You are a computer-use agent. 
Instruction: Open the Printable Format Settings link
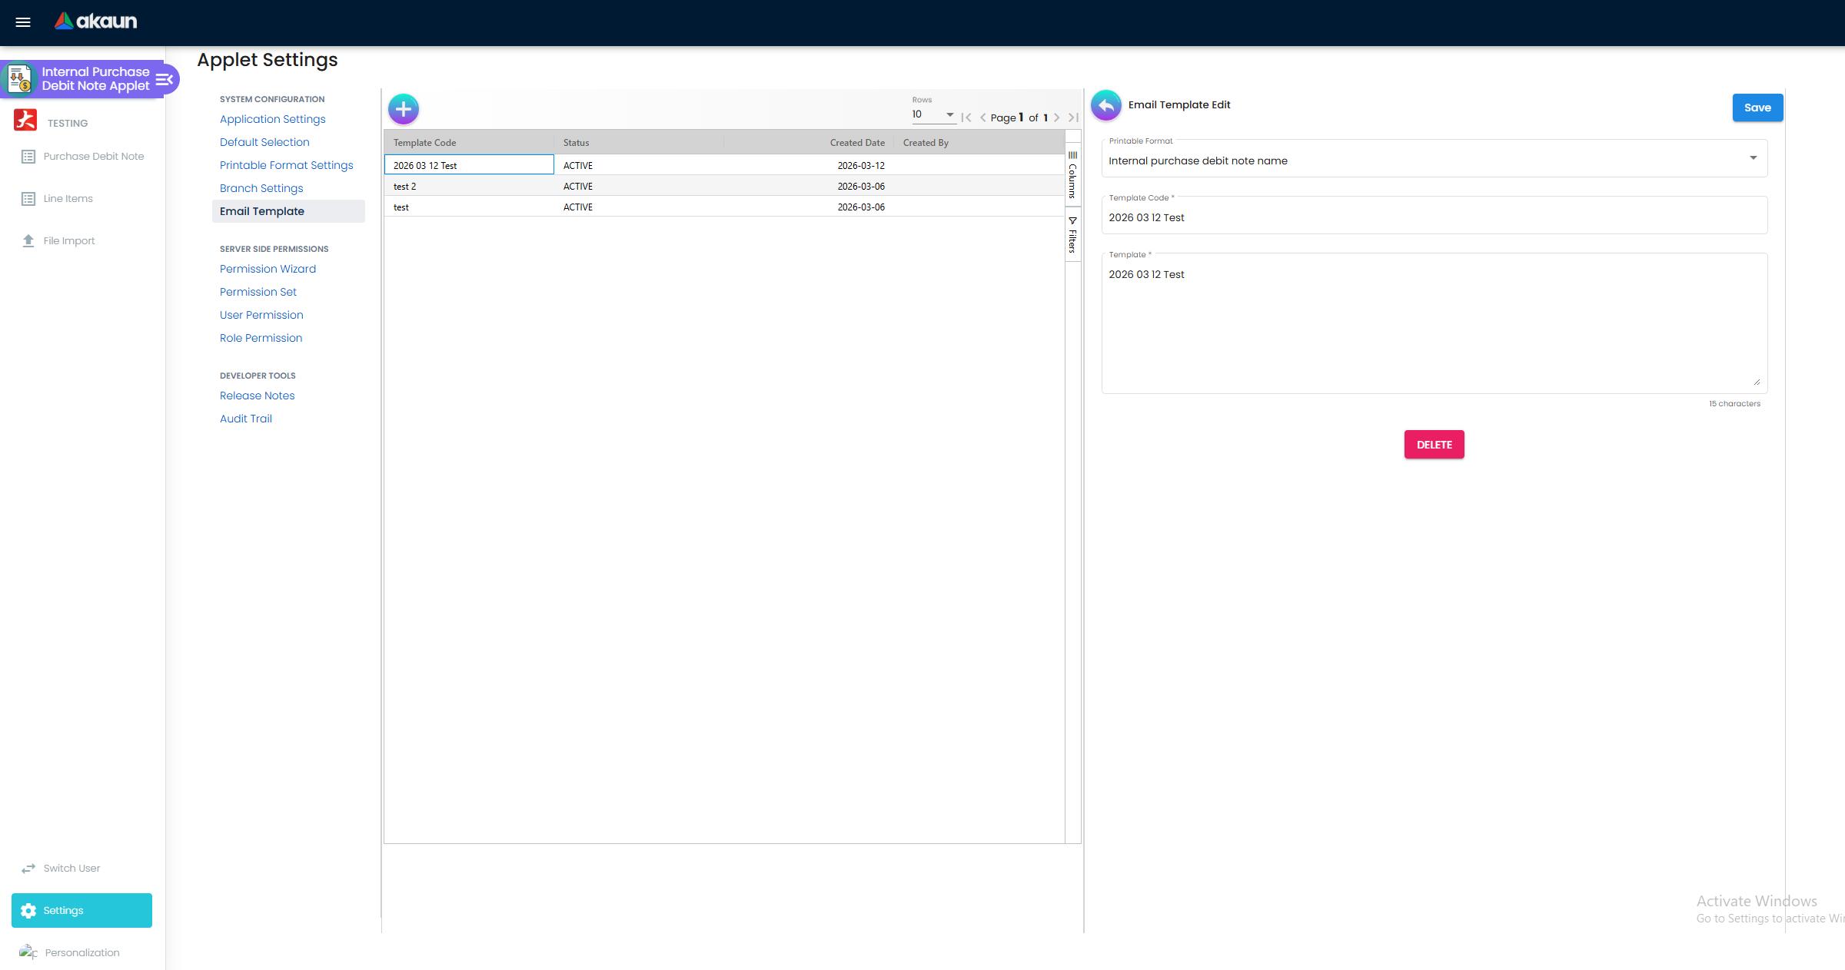287,165
